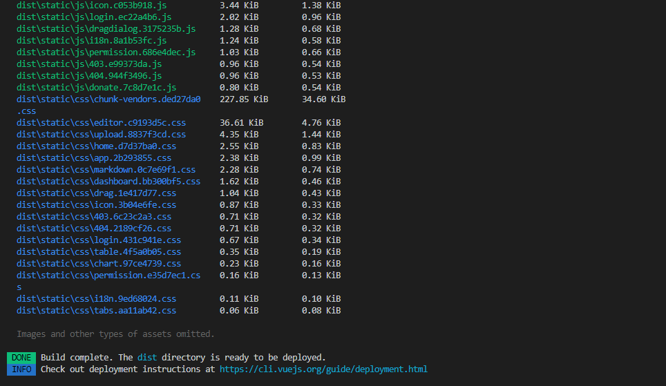The width and height of the screenshot is (666, 386).
Task: Select the permission.e35d7ec1 css file path
Action: click(x=108, y=276)
